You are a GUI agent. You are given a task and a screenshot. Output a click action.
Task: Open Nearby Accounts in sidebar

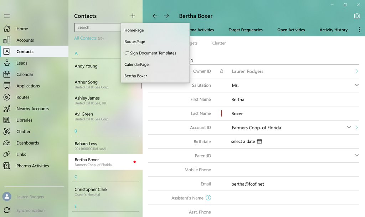coord(32,108)
